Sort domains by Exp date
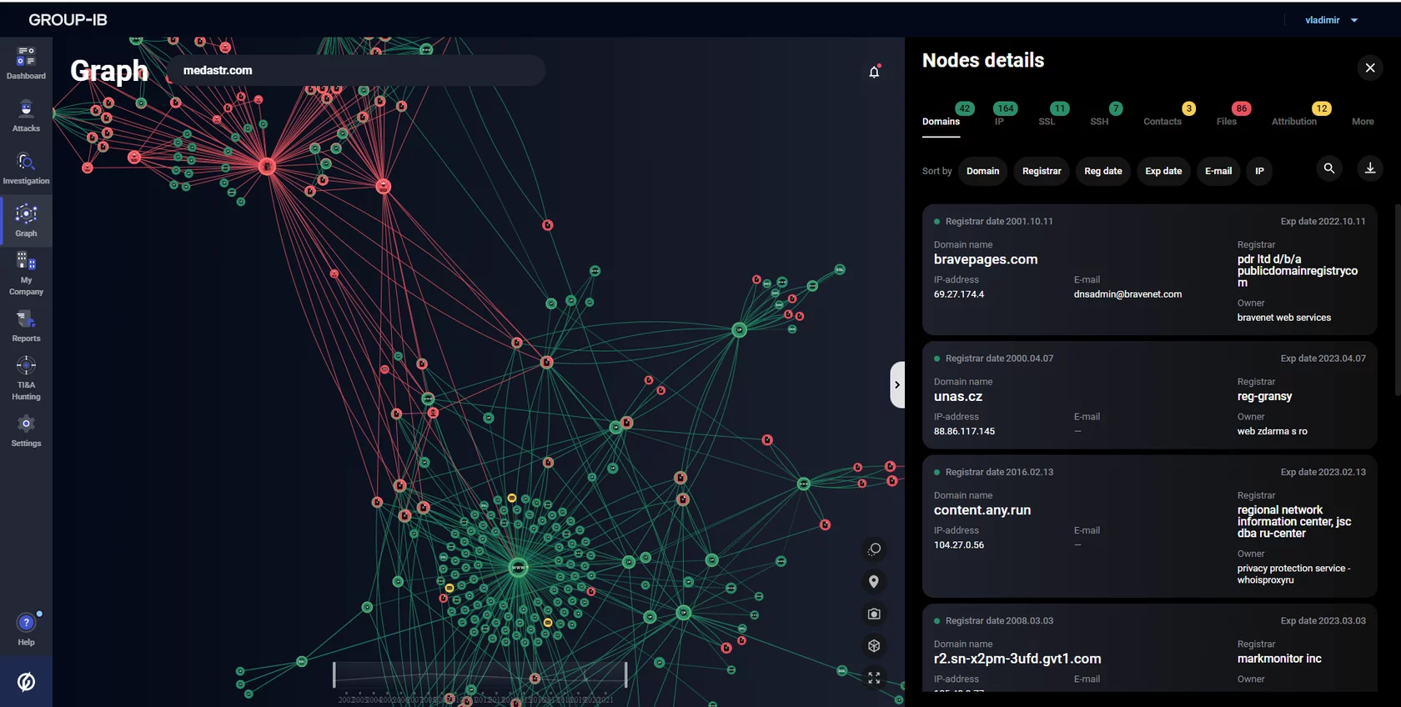 coord(1163,171)
